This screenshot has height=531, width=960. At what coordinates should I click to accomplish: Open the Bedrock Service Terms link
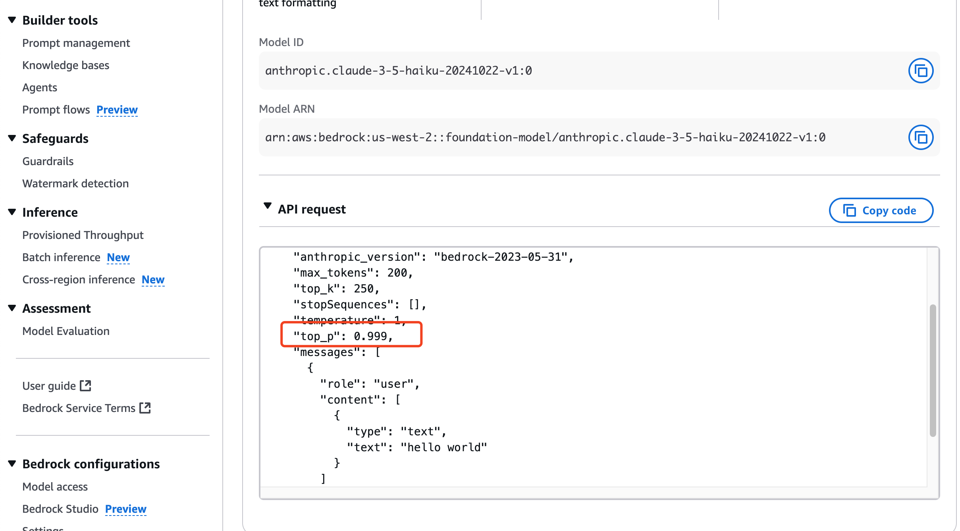[79, 408]
